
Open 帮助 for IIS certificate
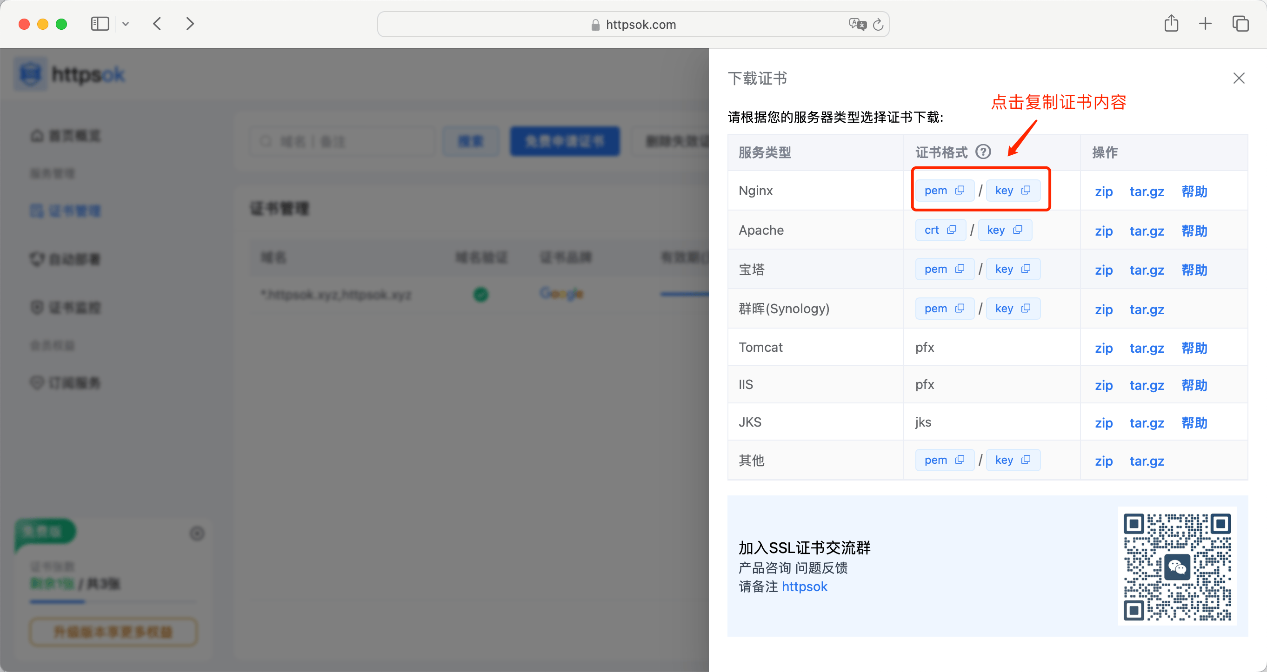coord(1194,385)
